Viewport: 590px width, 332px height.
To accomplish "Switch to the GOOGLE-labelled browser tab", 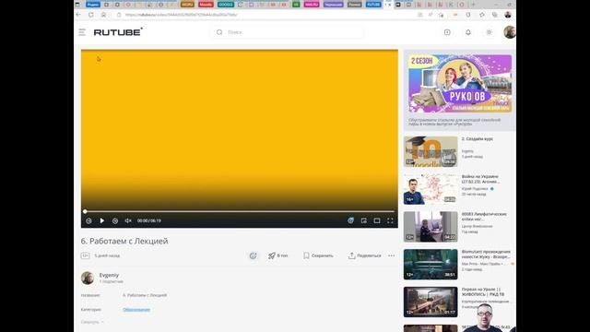I will pos(226,5).
